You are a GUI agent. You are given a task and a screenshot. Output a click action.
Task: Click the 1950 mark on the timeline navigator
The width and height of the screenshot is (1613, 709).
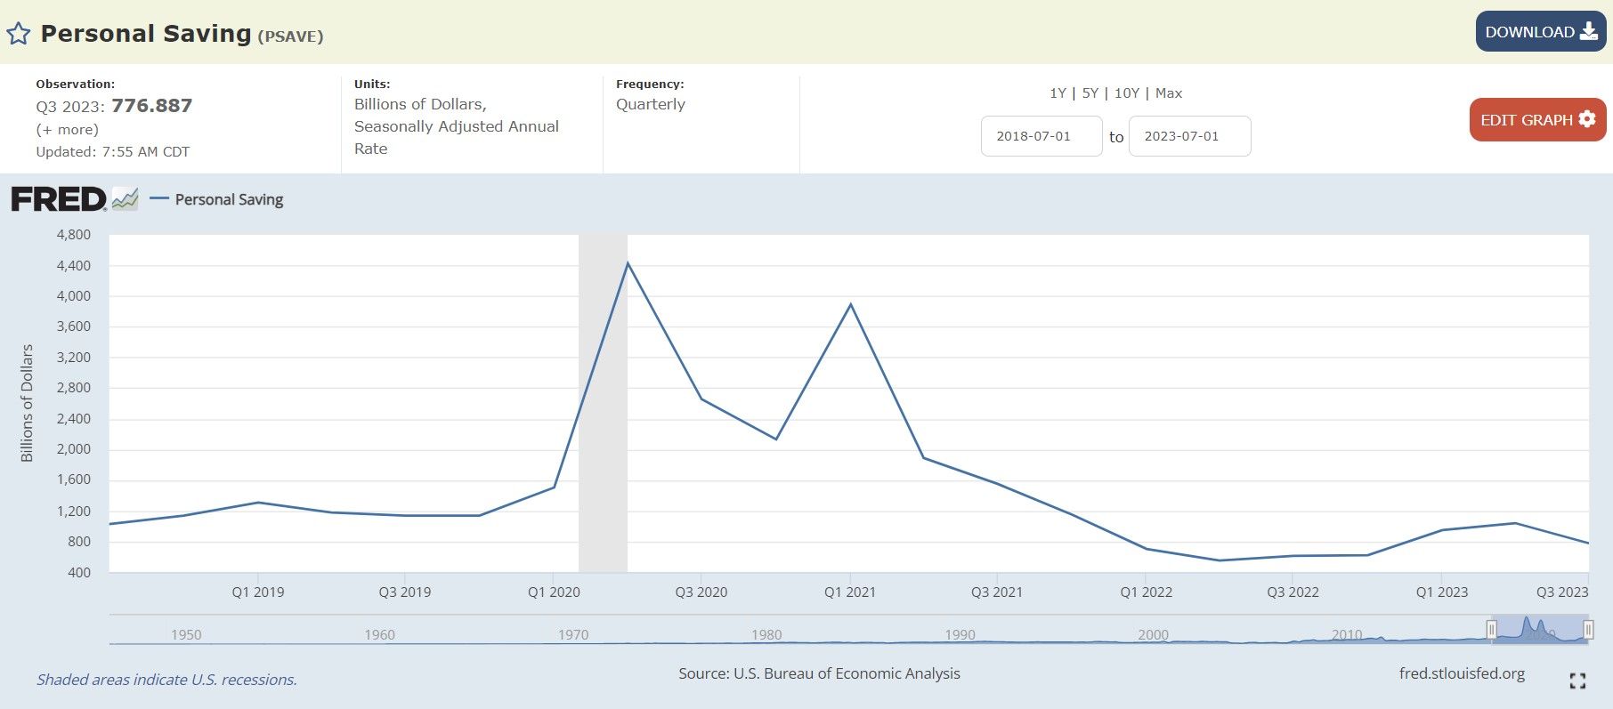[186, 635]
